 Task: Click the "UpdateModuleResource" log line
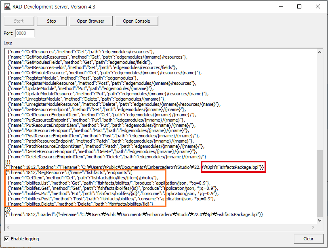(108, 94)
